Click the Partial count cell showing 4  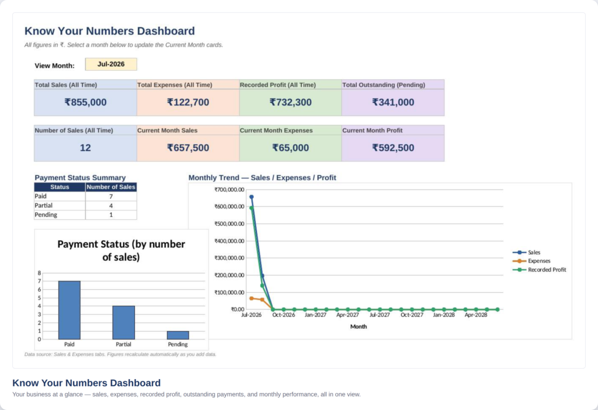pos(111,206)
